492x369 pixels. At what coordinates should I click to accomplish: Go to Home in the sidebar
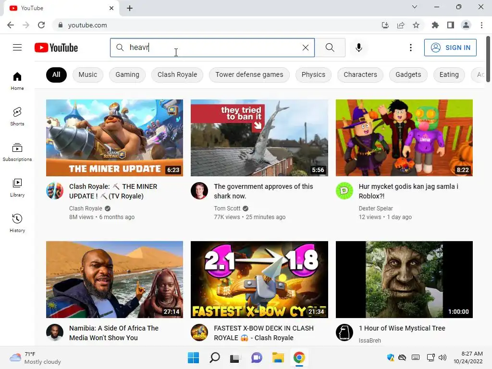tap(17, 81)
